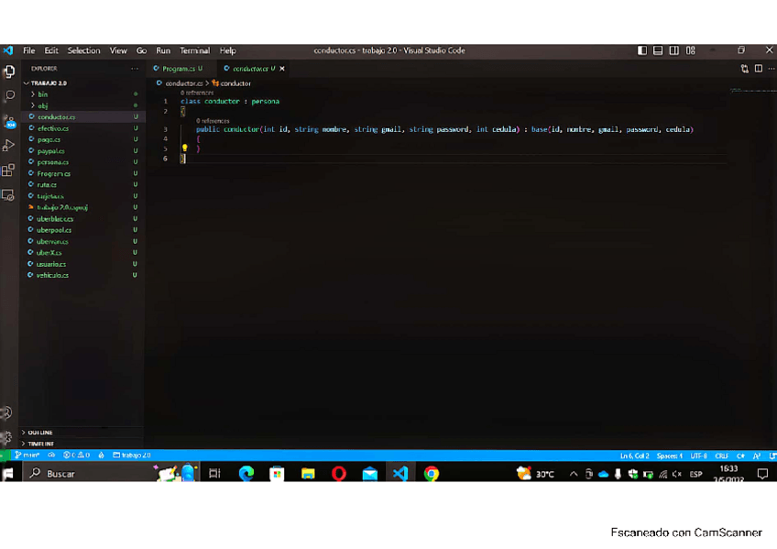
Task: Open the Extensions view
Action: 8,170
